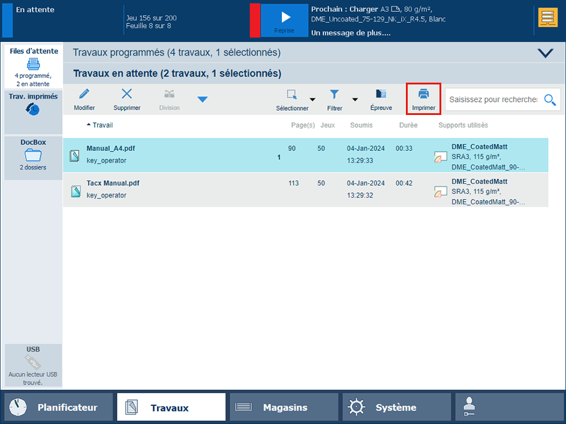Sort by the Supports utilisés column header

pos(463,125)
